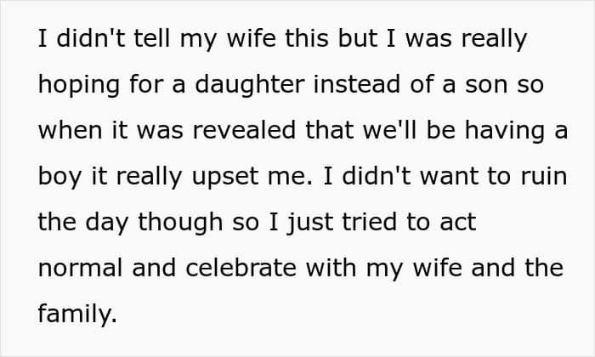The image size is (595, 357).
Task: Click the word "daughter" in the text
Action: coord(249,85)
